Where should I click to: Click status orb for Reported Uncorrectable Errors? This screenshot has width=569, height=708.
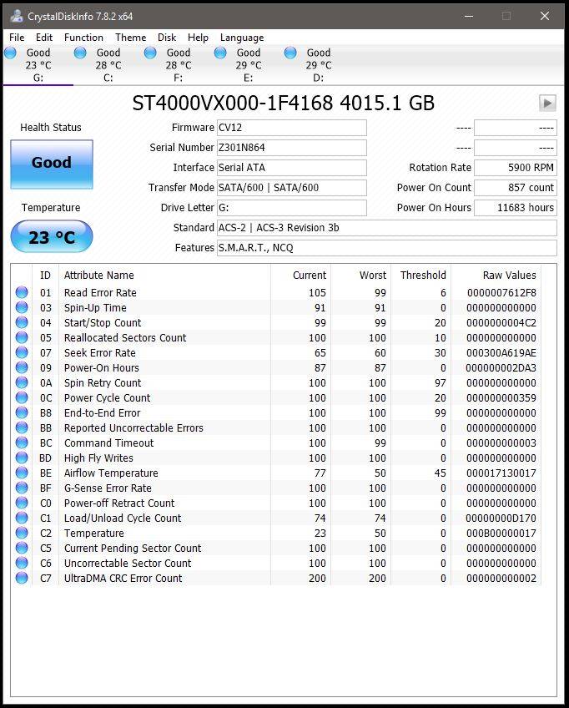(x=22, y=427)
